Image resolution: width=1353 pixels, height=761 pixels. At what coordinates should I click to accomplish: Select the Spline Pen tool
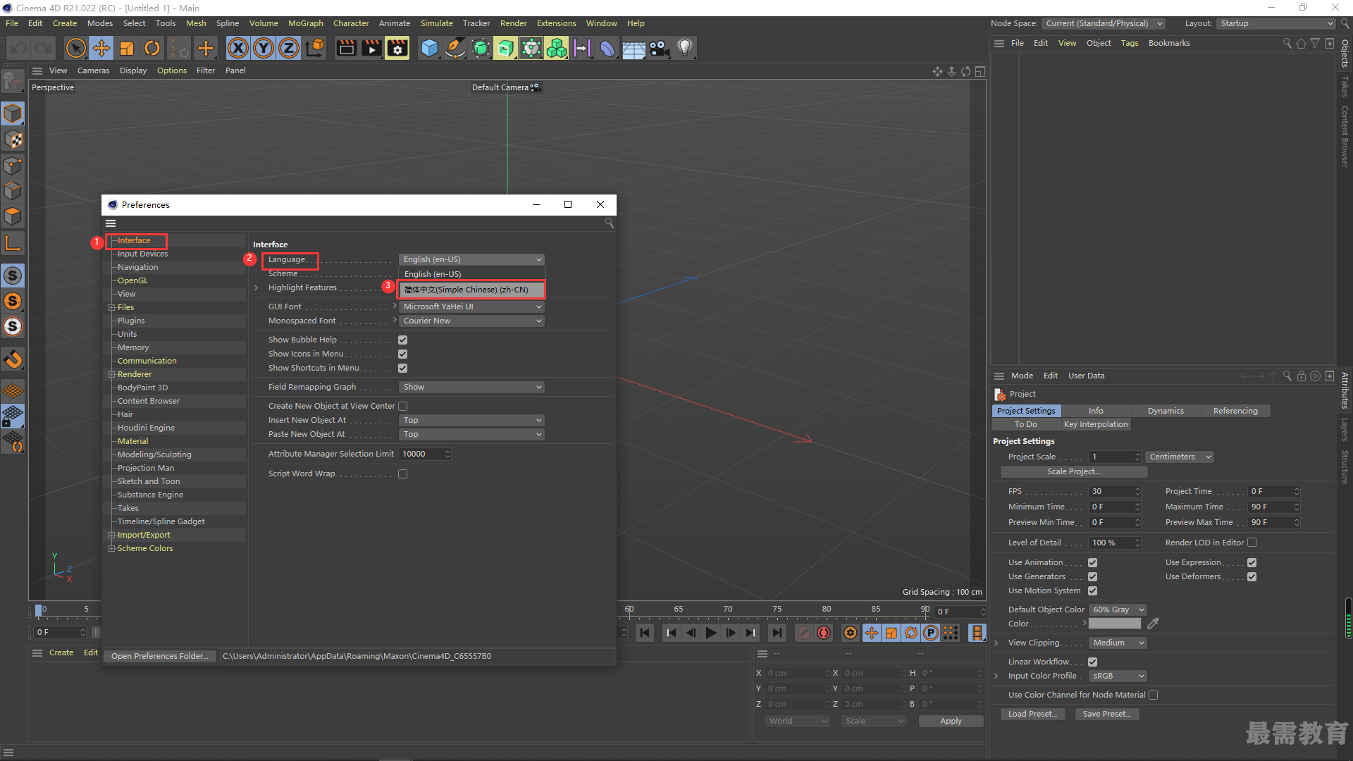455,48
